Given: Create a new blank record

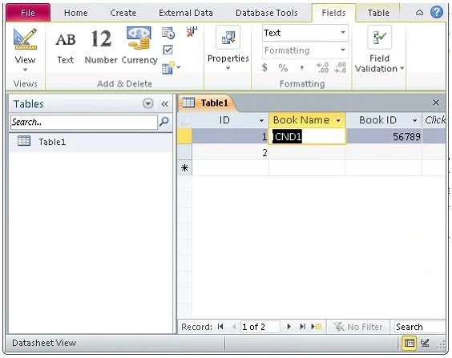Looking at the screenshot, I should tap(316, 327).
